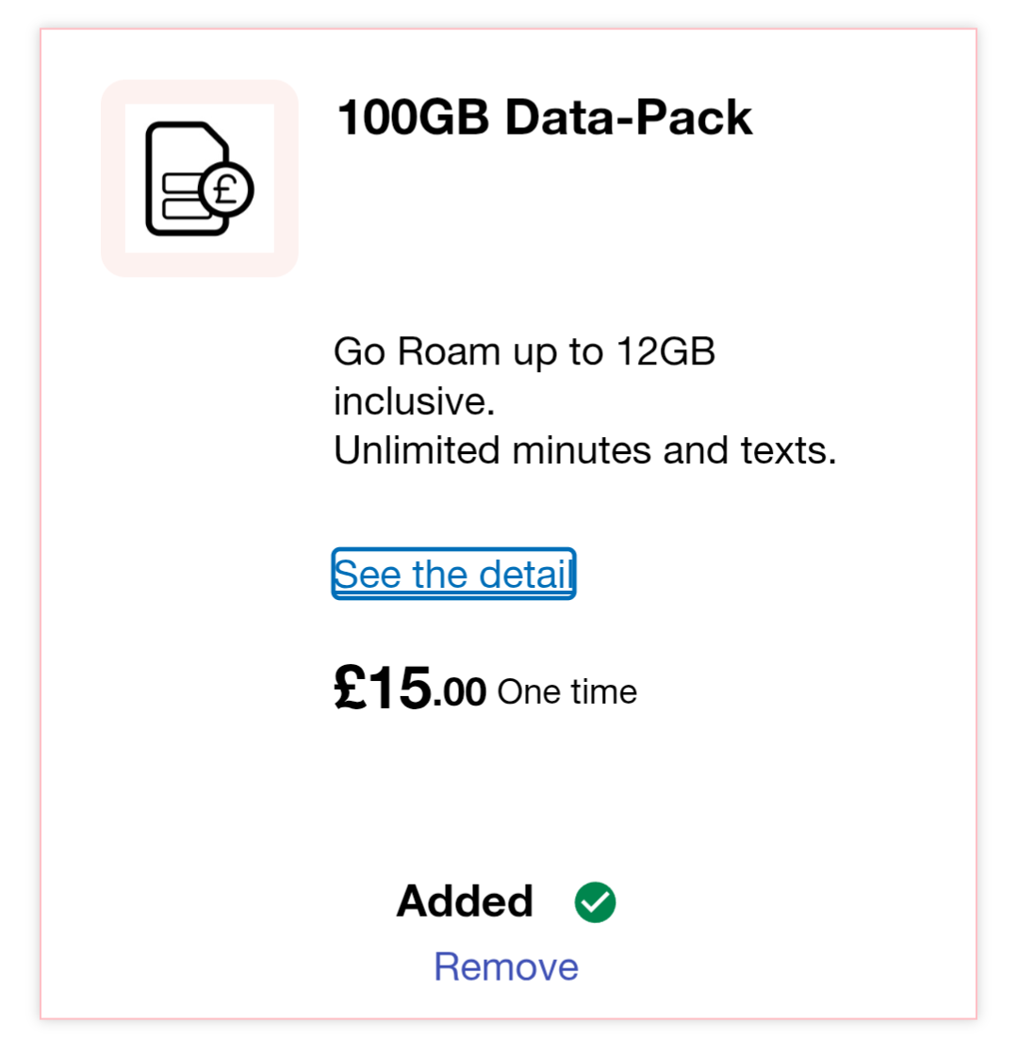Click the pound coin symbol on SIM icon
This screenshot has width=1017, height=1039.
click(226, 190)
